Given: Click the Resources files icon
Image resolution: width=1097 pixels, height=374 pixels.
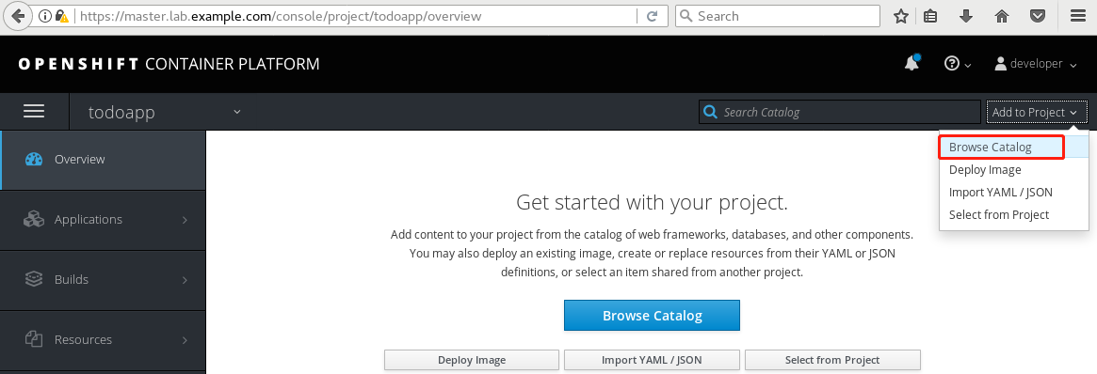Looking at the screenshot, I should point(34,339).
